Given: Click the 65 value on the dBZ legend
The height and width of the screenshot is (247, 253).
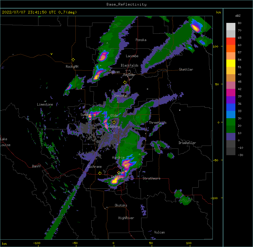Looking at the screenshot, I should tap(239, 38).
